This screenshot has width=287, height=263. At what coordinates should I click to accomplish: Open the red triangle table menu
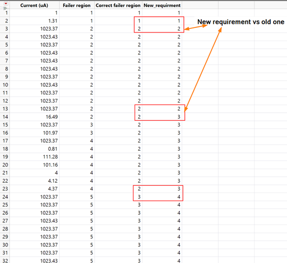click(x=6, y=4)
